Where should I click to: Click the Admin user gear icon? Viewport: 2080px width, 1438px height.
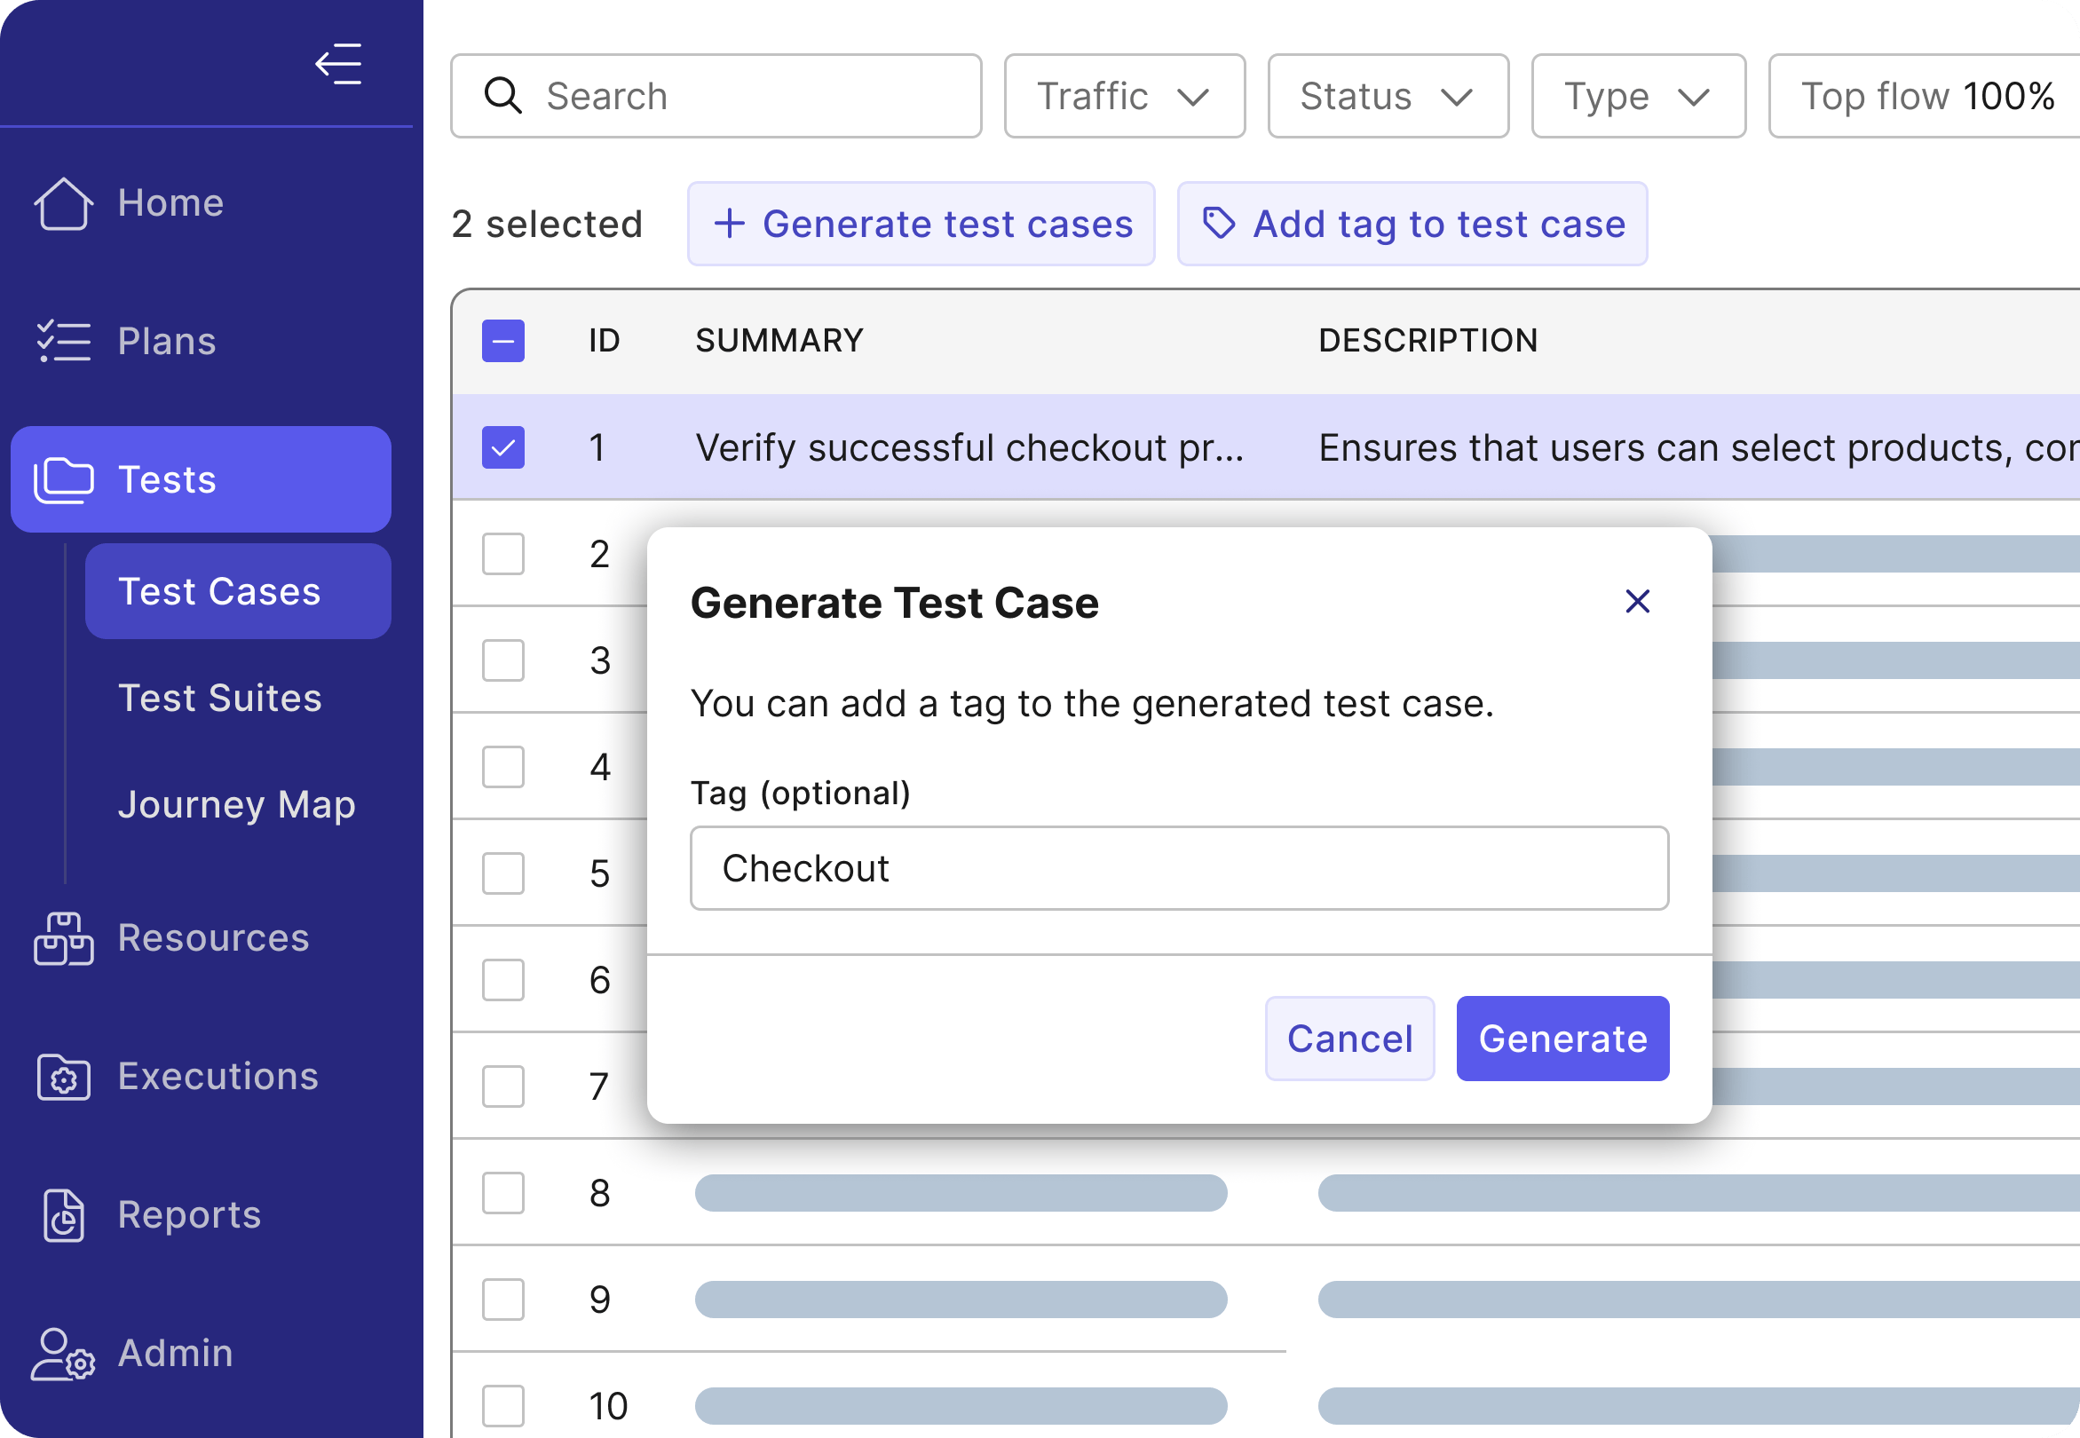click(63, 1355)
